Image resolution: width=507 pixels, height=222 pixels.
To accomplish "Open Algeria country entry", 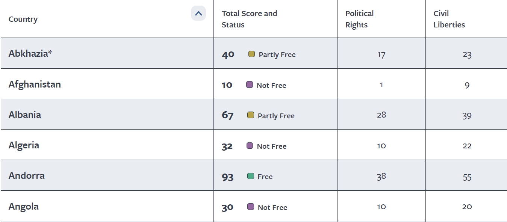I will click(x=24, y=145).
